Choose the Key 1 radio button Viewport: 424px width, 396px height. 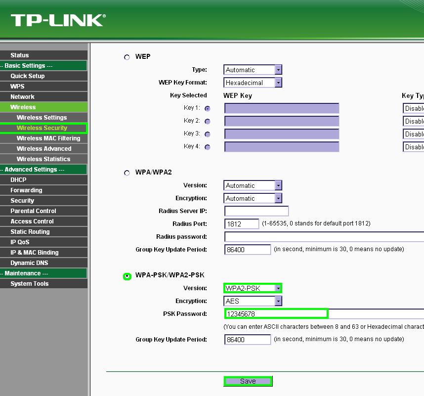[207, 108]
